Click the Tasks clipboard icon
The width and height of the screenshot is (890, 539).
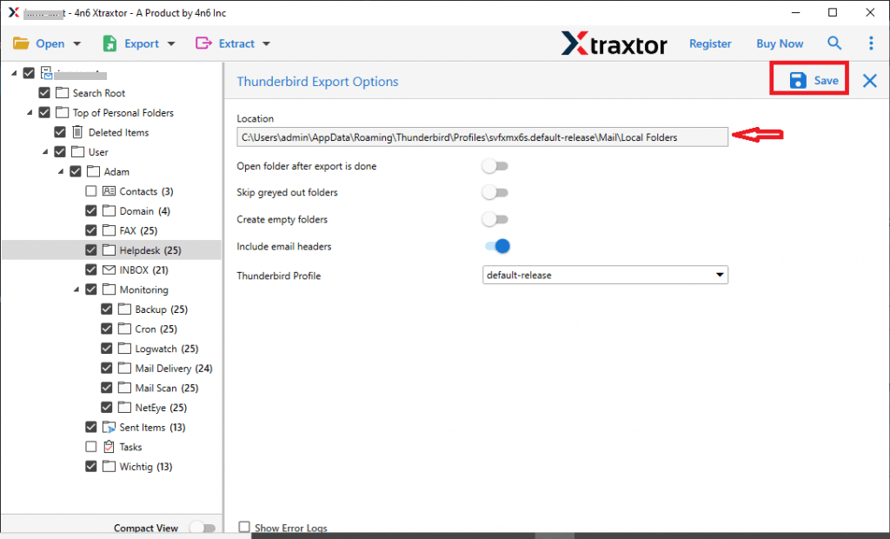[109, 447]
